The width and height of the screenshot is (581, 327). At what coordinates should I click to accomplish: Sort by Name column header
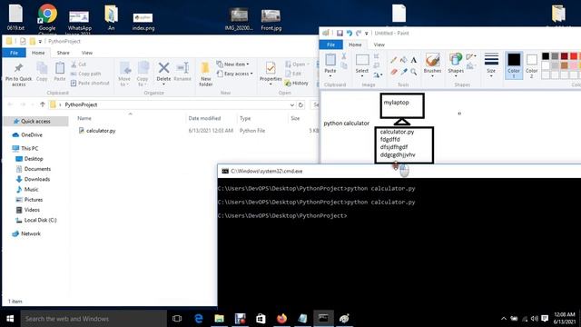tap(84, 118)
